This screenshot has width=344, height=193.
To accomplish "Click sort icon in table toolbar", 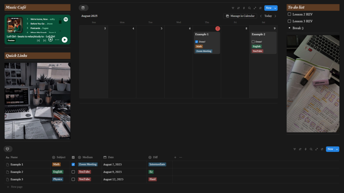I will pos(300,149).
